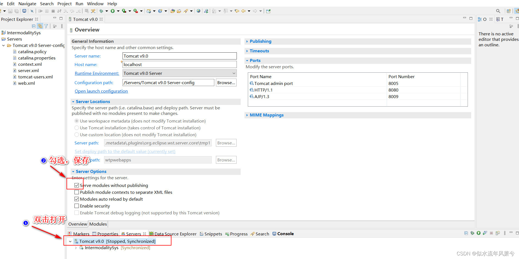The height and width of the screenshot is (259, 519).
Task: Switch to the Modules editor tab
Action: click(x=98, y=224)
